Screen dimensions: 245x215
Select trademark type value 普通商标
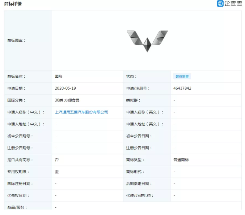pos(181,160)
